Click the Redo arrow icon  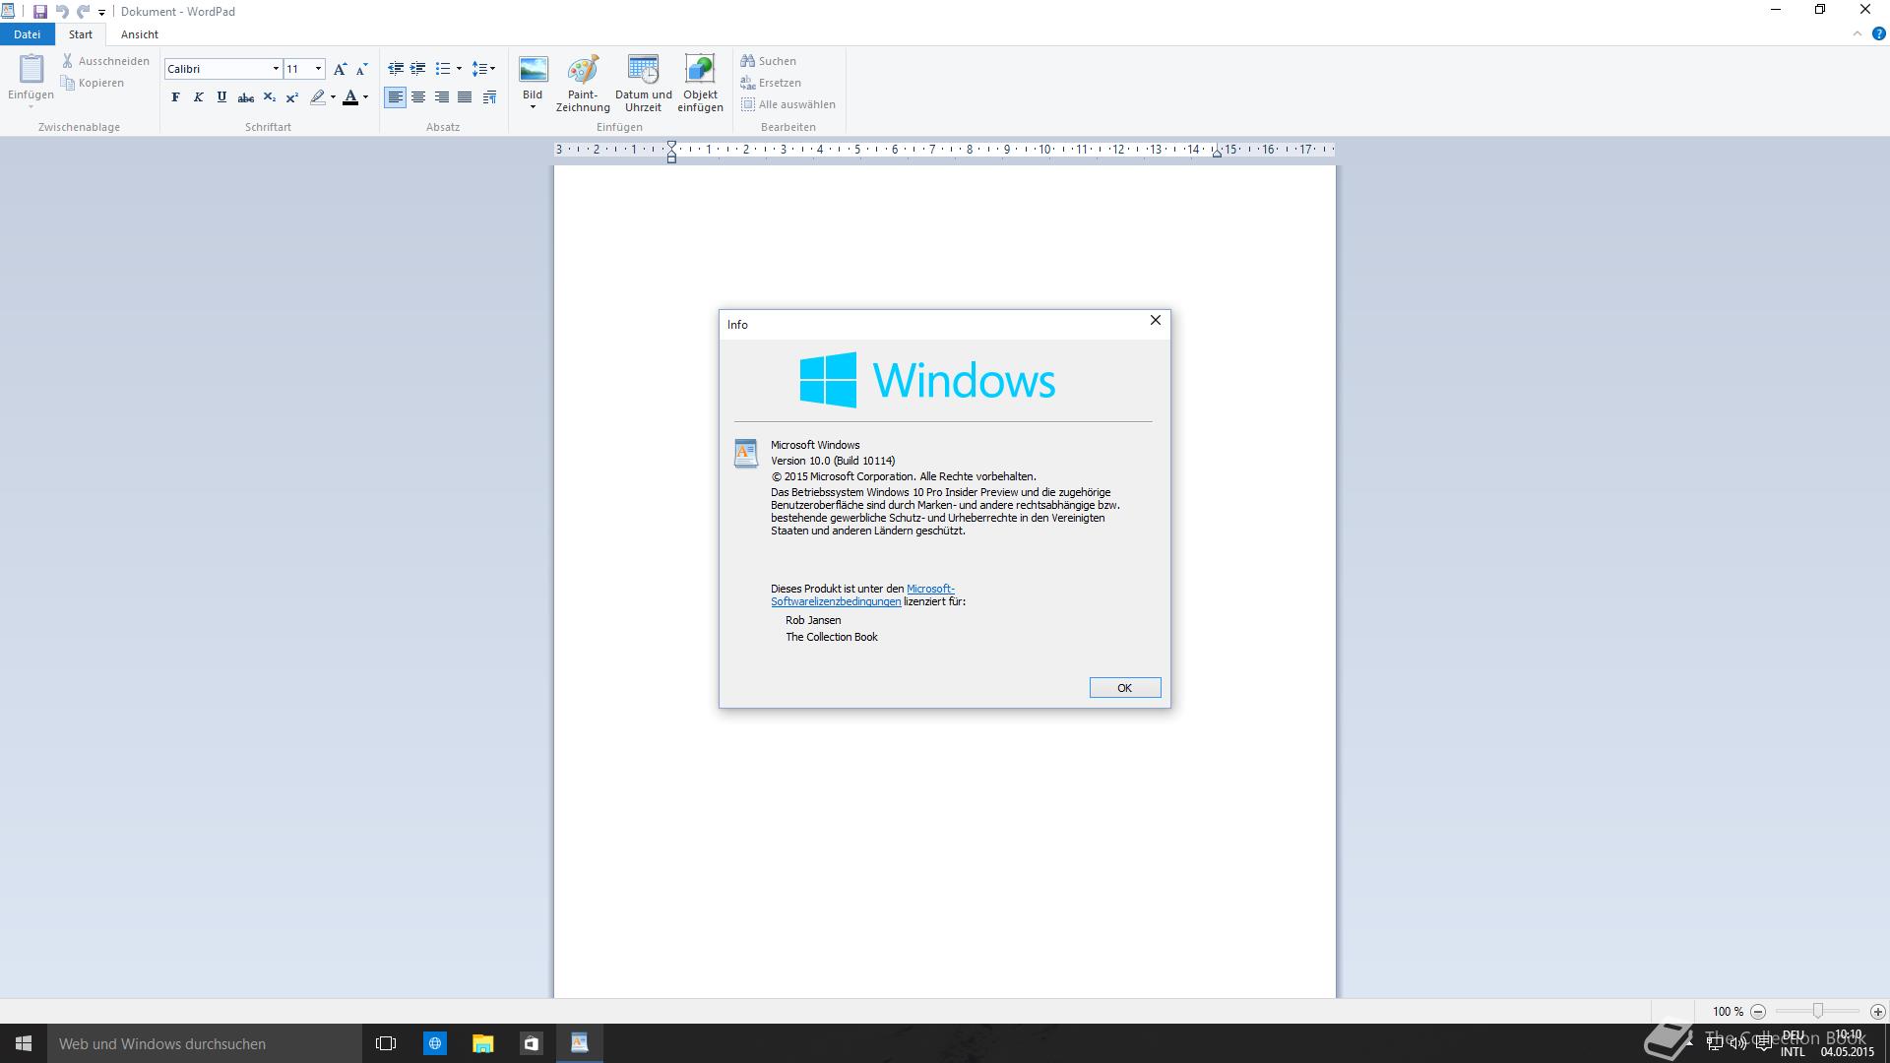coord(84,12)
